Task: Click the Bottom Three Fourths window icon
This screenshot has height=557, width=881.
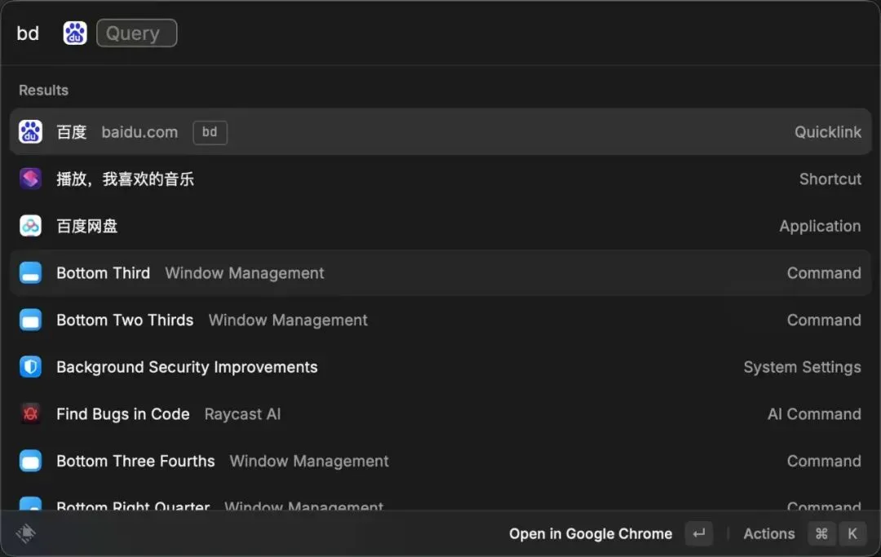Action: (30, 461)
